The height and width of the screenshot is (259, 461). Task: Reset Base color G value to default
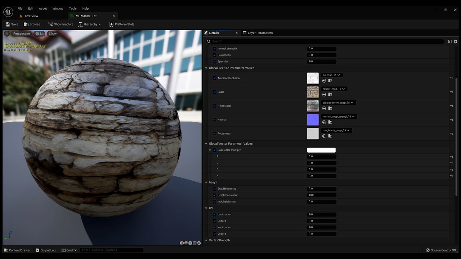coord(451,163)
